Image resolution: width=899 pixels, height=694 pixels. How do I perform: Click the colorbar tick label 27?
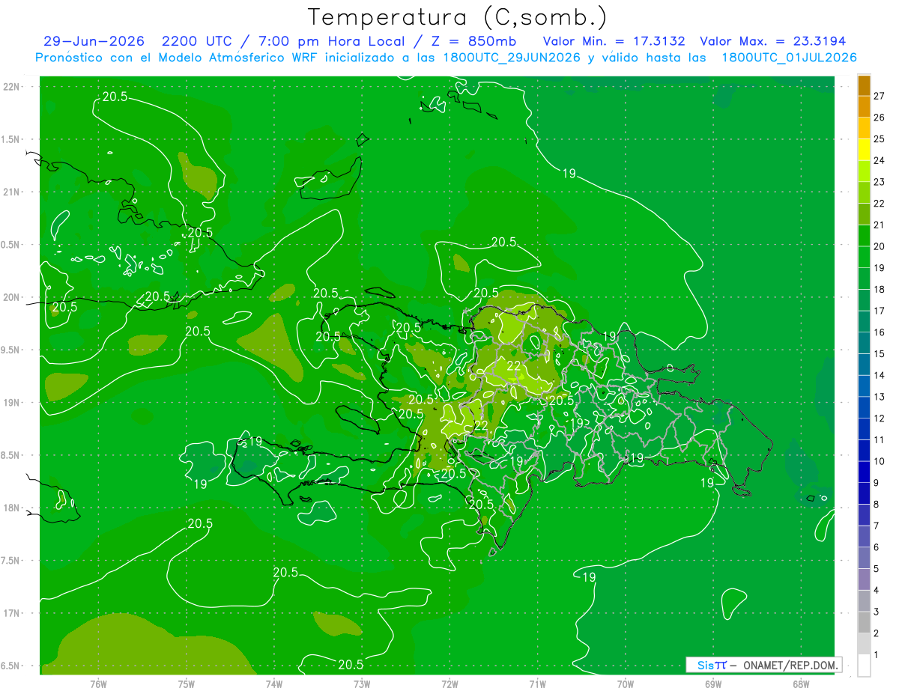[879, 96]
